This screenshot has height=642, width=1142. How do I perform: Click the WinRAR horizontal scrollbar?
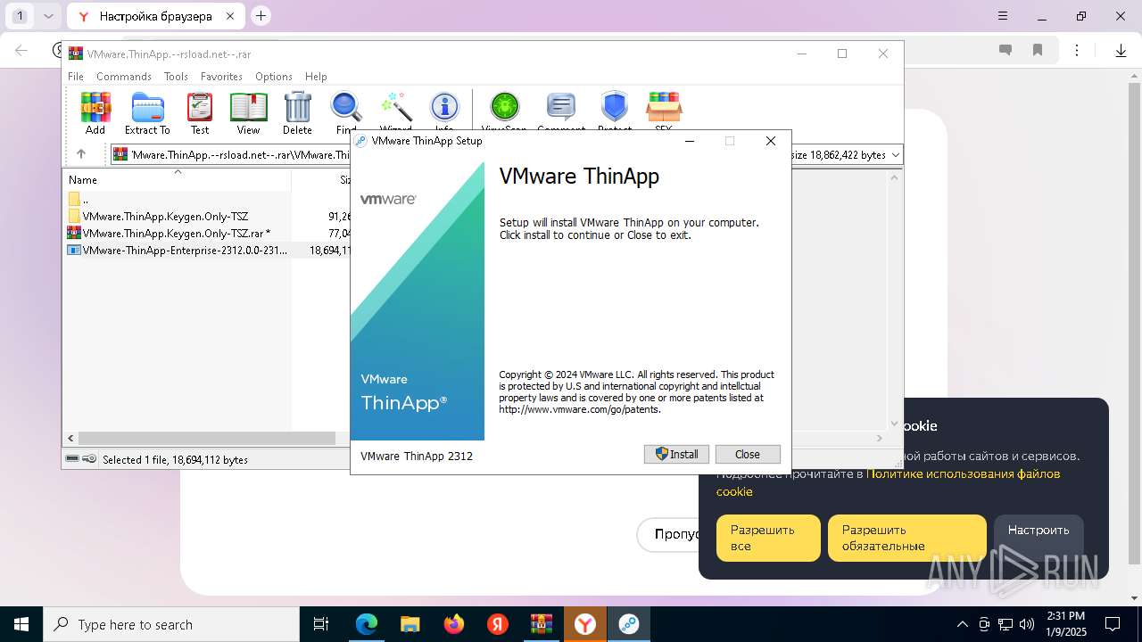[207, 438]
